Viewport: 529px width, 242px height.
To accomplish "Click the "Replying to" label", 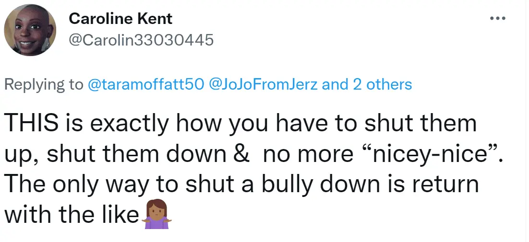I will coord(44,85).
